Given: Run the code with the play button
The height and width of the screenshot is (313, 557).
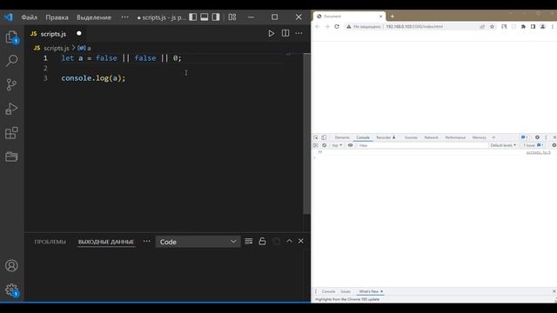Looking at the screenshot, I should [271, 33].
